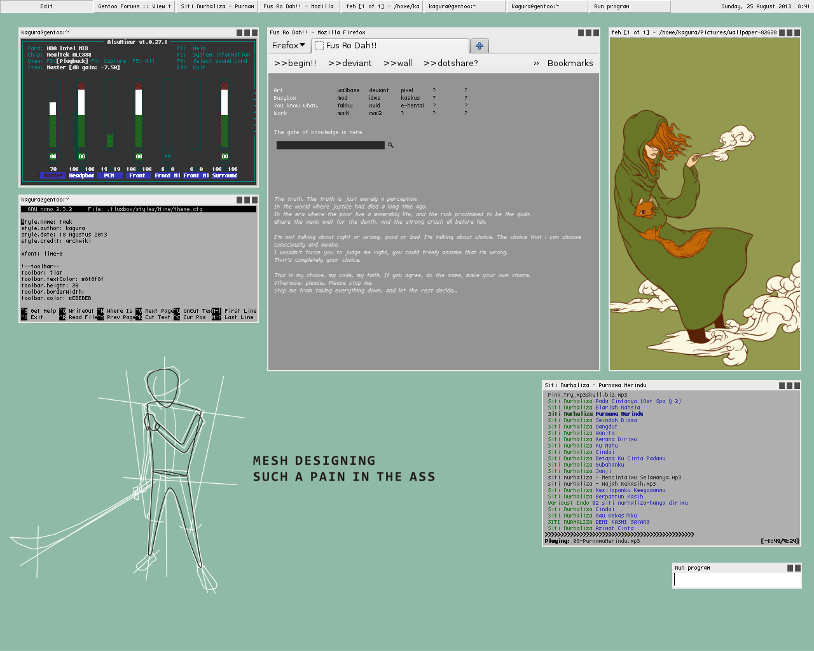The width and height of the screenshot is (814, 651).
Task: Select the Fus Ro Dah!! browser tab
Action: [389, 46]
